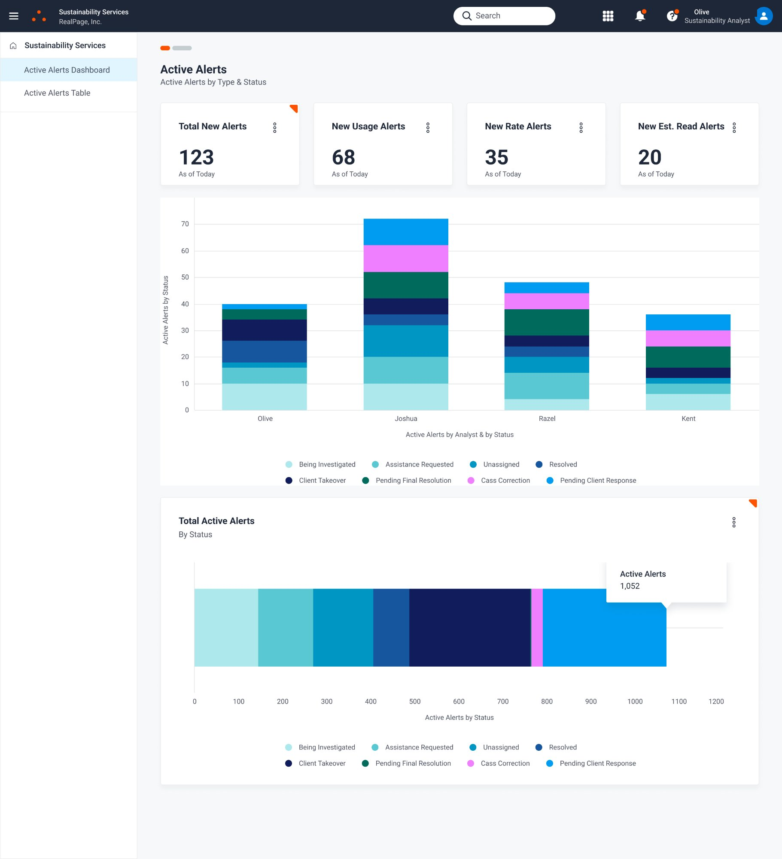Open the help icon in the top bar
Screen dimensions: 782x859
tap(671, 15)
